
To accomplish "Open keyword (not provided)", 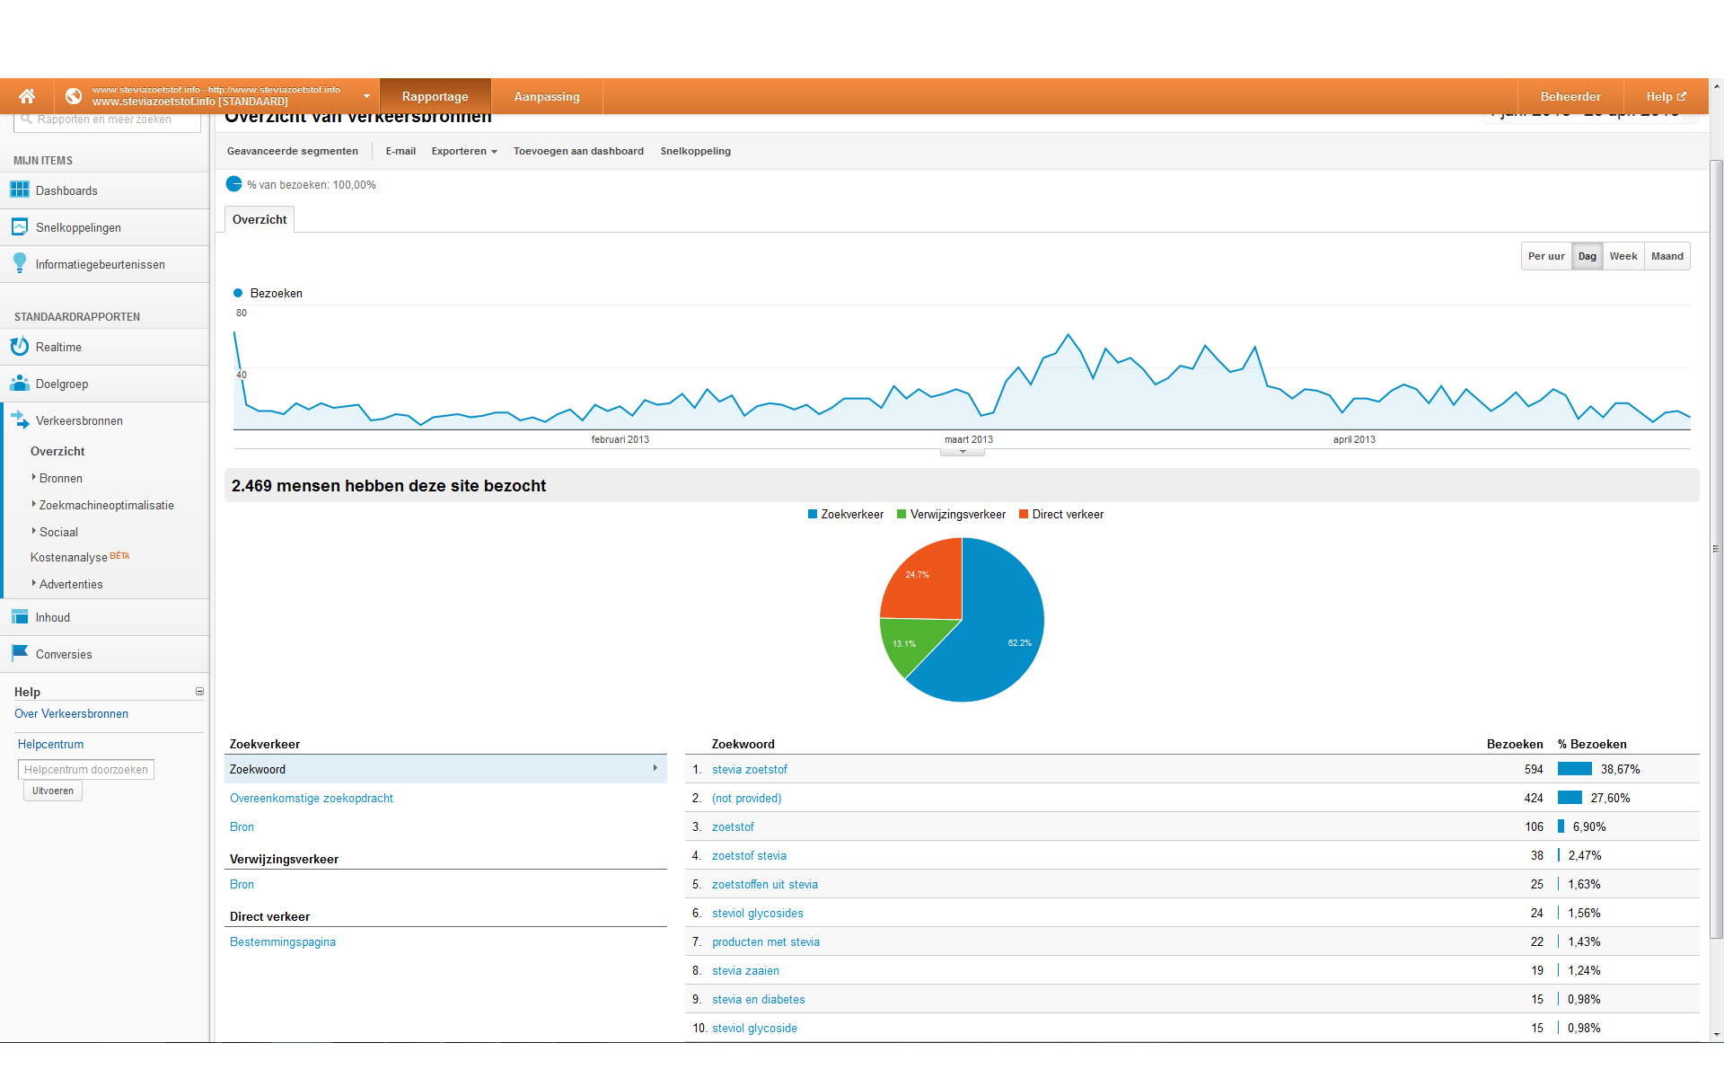I will (747, 798).
